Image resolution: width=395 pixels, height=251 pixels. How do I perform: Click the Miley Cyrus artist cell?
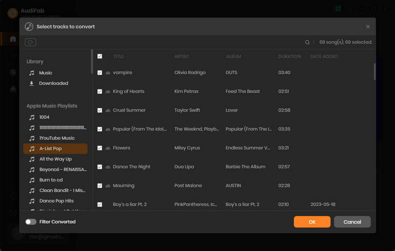pos(187,148)
